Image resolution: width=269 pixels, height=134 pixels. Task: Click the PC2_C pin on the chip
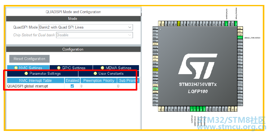click(x=156, y=79)
